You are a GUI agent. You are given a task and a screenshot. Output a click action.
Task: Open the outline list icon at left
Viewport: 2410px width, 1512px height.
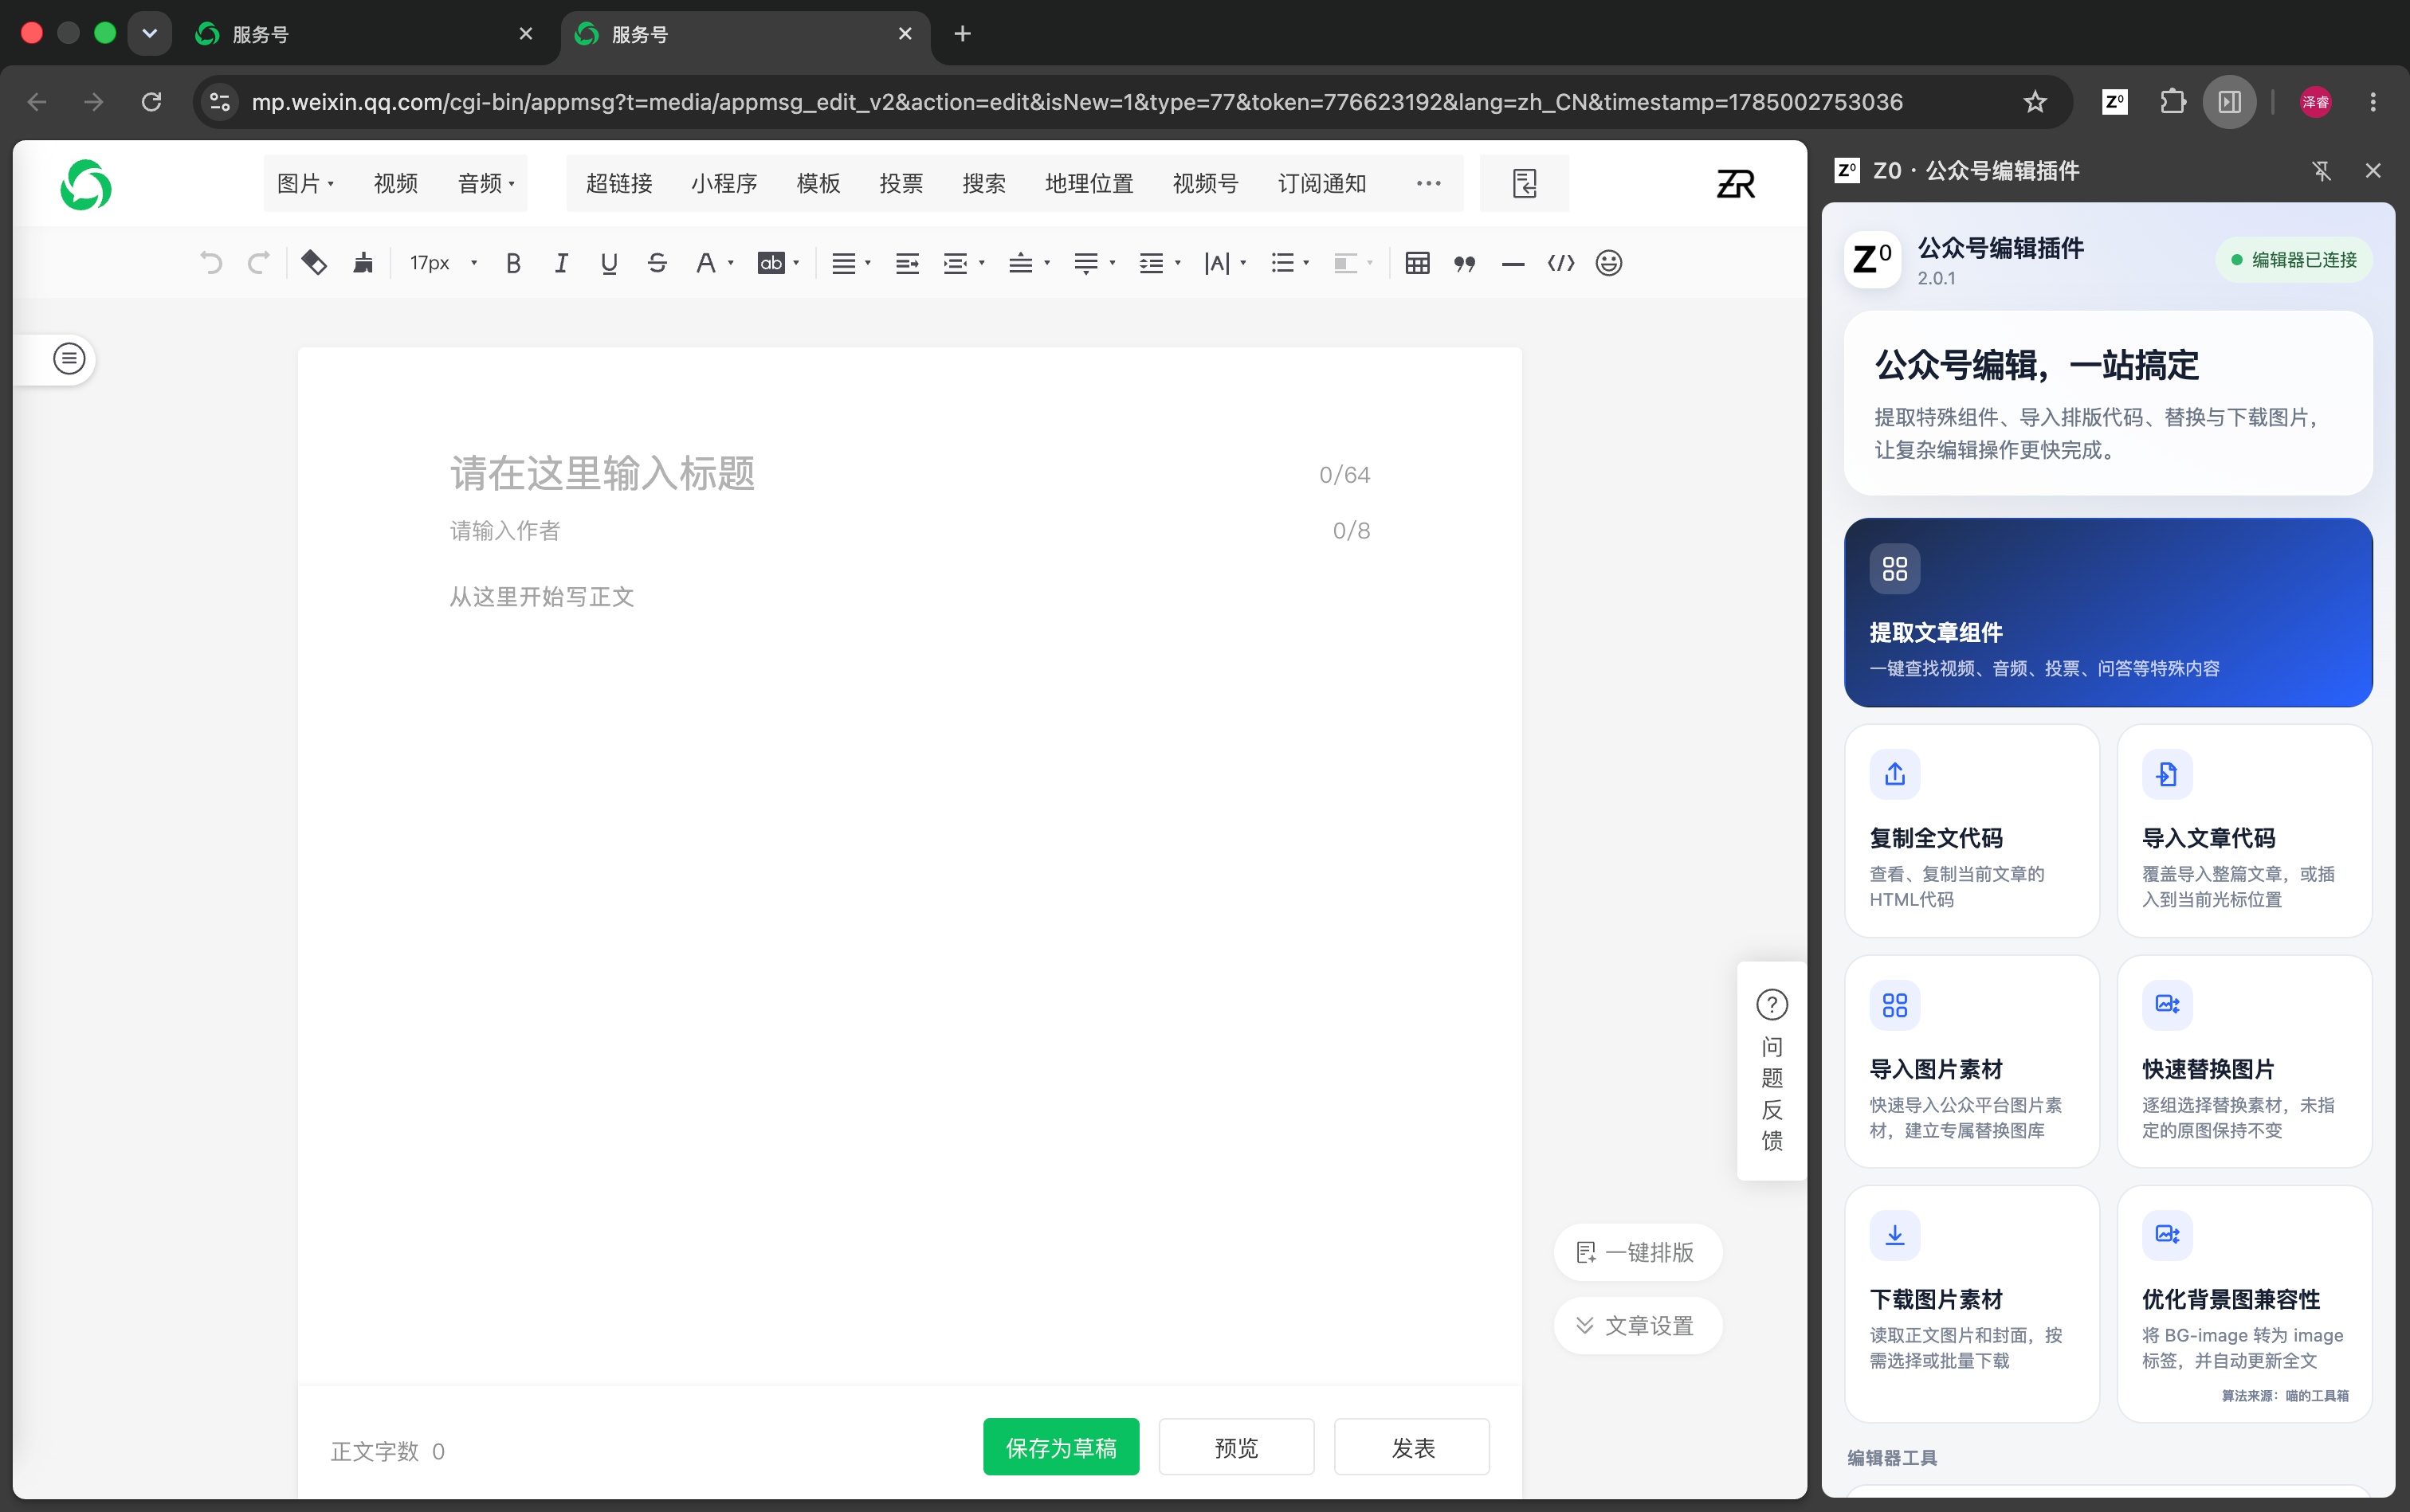pos(69,358)
